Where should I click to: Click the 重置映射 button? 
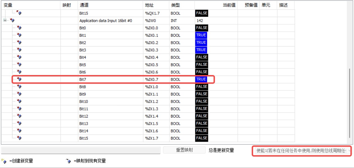point(184,150)
